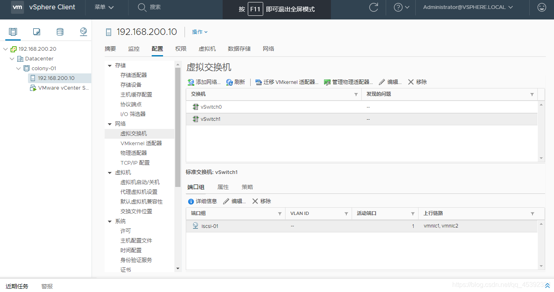Viewport: 554px width, 292px height.
Task: Open the VLAN ID column filter
Action: point(346,214)
